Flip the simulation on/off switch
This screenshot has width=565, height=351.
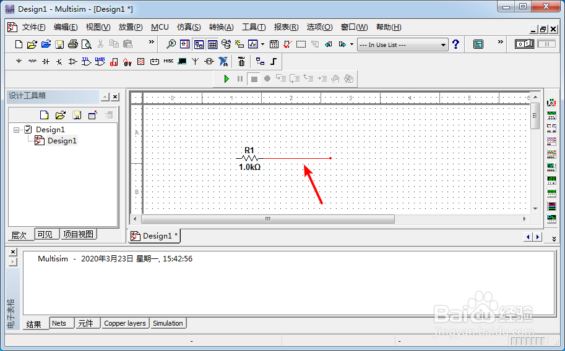pos(524,44)
